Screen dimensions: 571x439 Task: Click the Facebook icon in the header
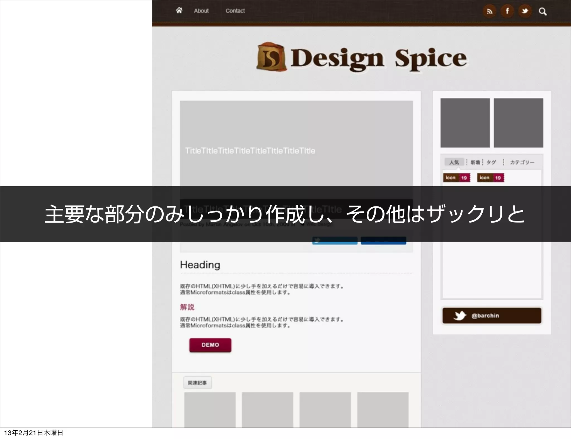point(507,11)
